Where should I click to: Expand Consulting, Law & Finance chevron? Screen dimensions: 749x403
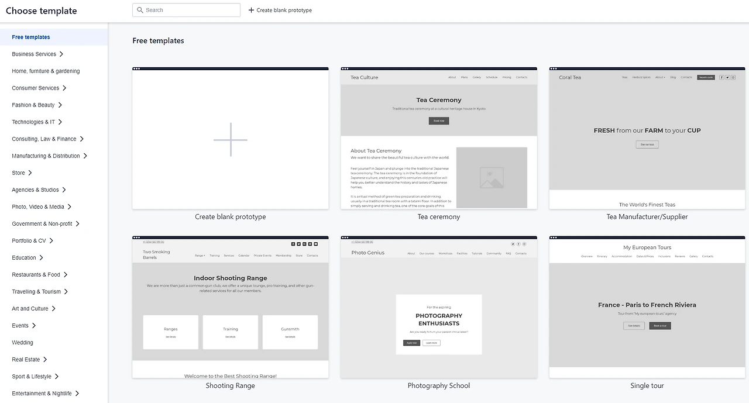tap(82, 139)
